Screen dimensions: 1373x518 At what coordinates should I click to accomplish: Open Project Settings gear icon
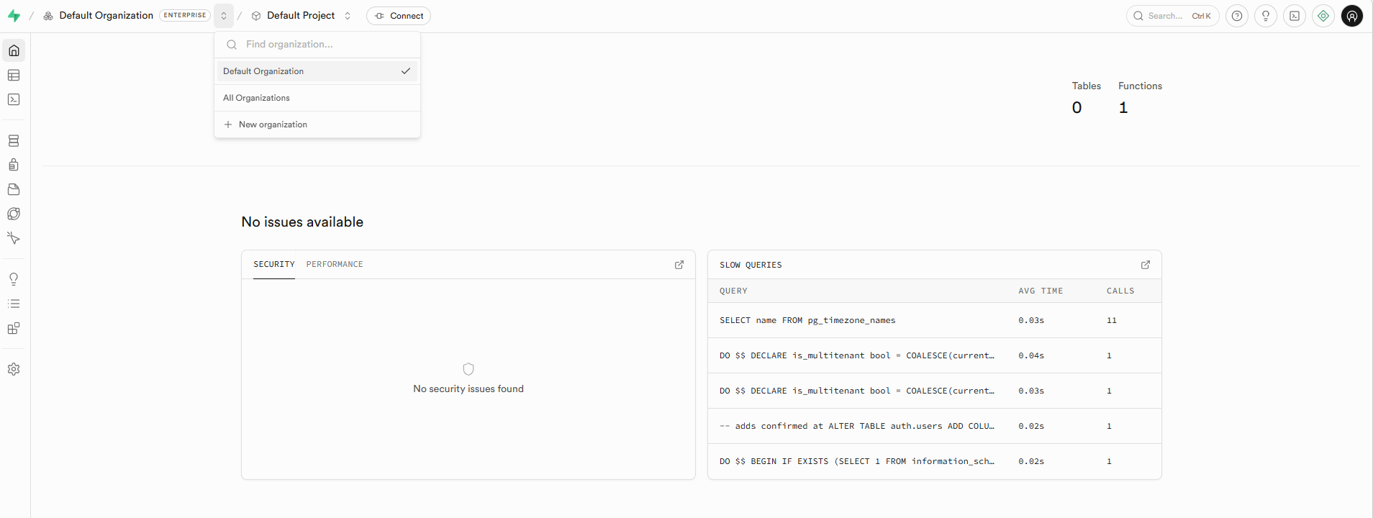14,369
